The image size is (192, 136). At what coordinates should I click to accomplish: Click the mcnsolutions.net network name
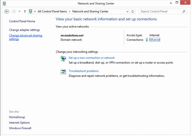pos(72,35)
